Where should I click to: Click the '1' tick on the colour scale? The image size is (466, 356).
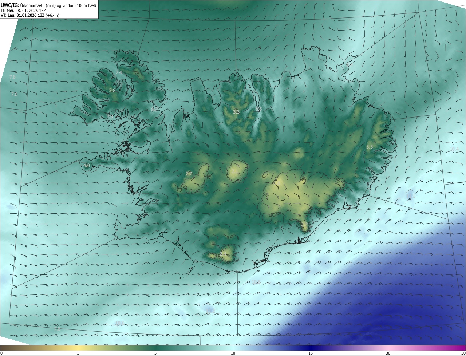78,353
